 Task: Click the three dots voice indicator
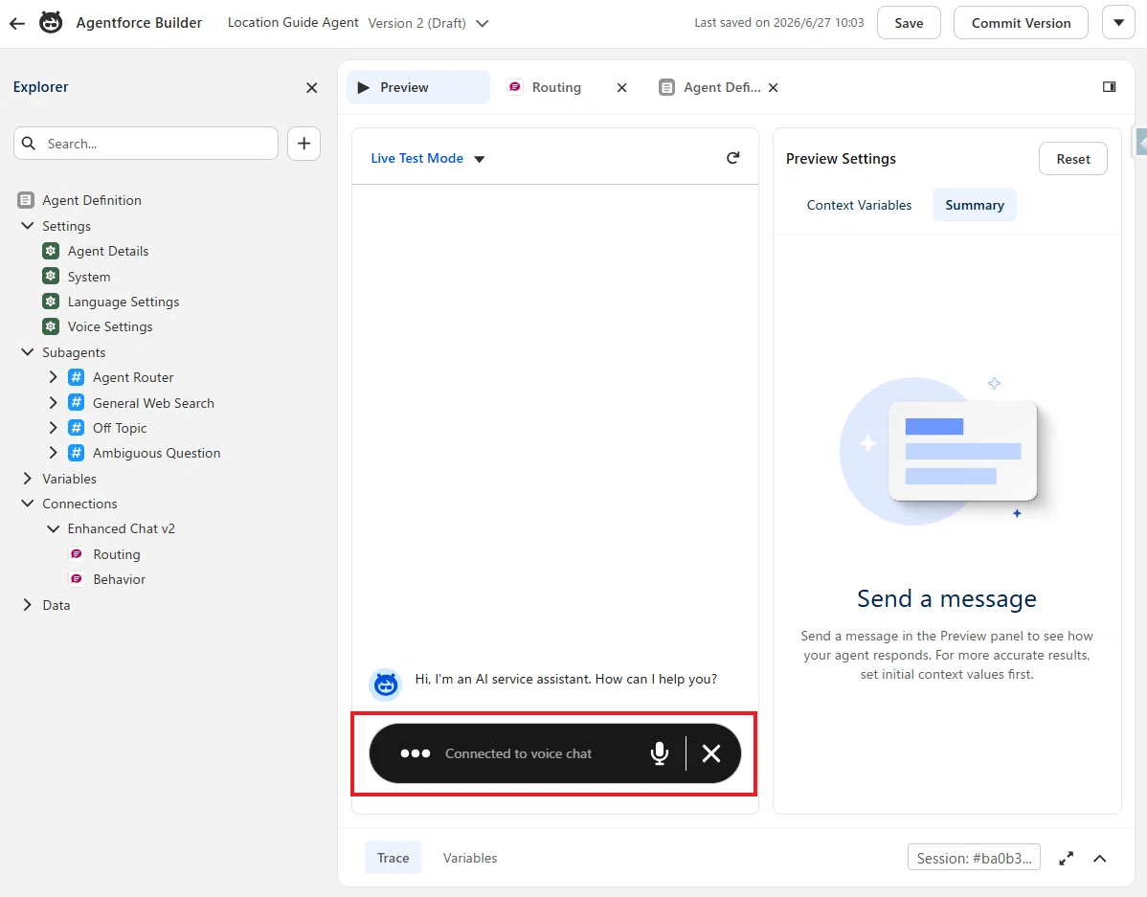[415, 752]
